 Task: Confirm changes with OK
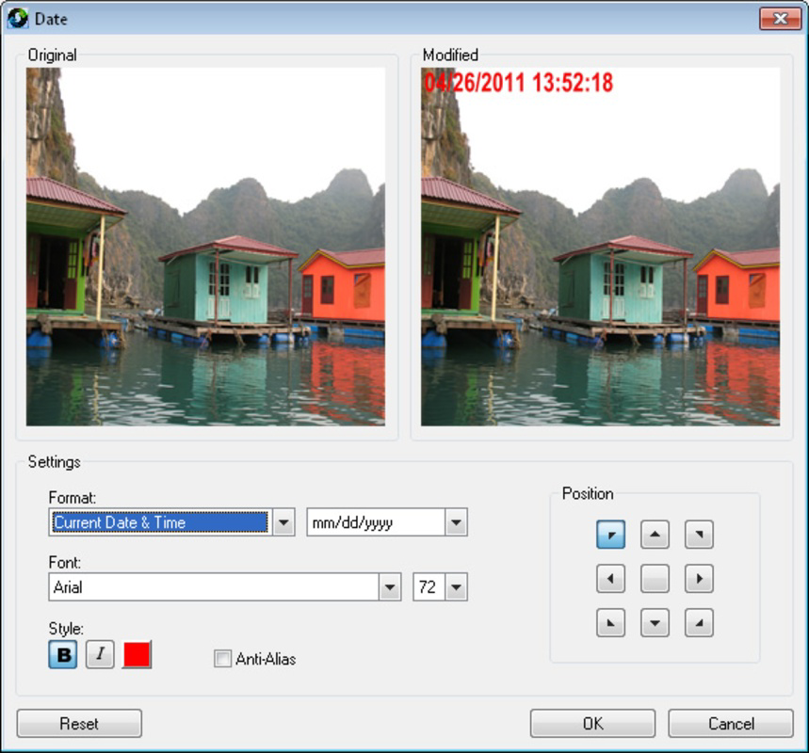point(591,723)
